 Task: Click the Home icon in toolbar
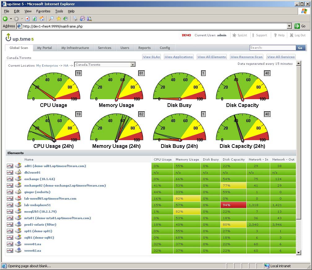coord(42,19)
